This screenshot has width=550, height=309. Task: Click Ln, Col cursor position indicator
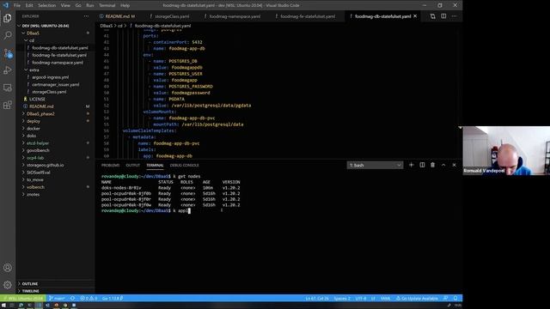click(317, 299)
